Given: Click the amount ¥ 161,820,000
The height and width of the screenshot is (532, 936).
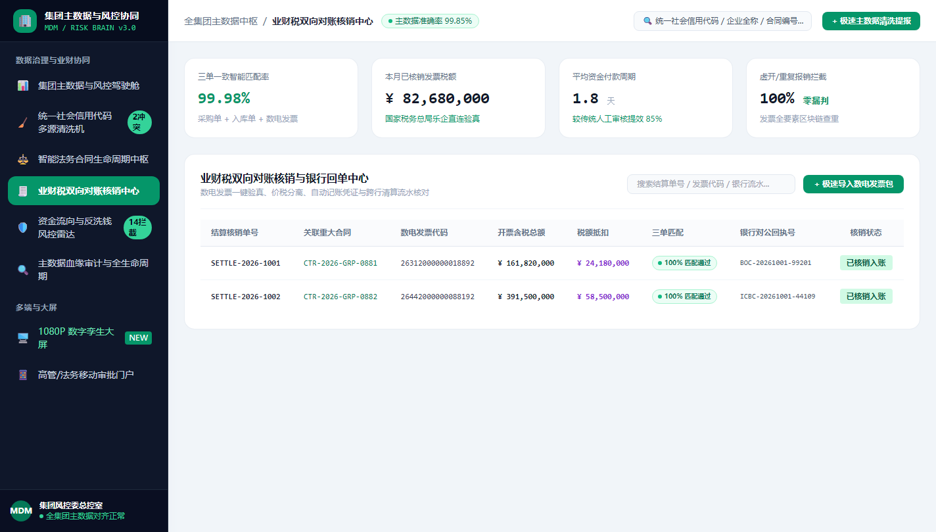Looking at the screenshot, I should pos(526,263).
